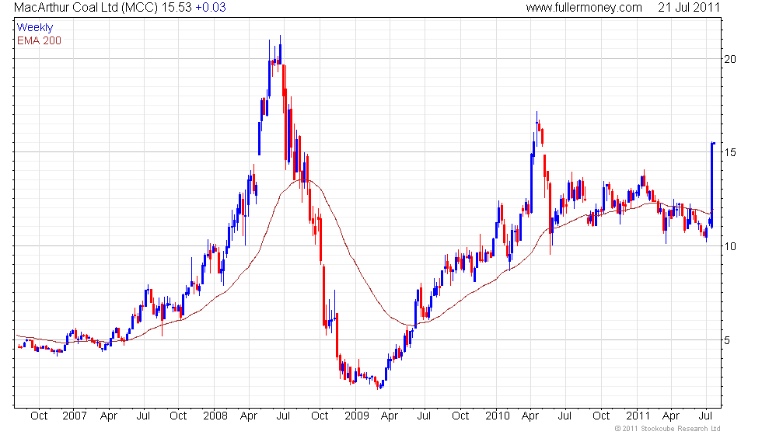Click the 5 price axis label

click(727, 340)
